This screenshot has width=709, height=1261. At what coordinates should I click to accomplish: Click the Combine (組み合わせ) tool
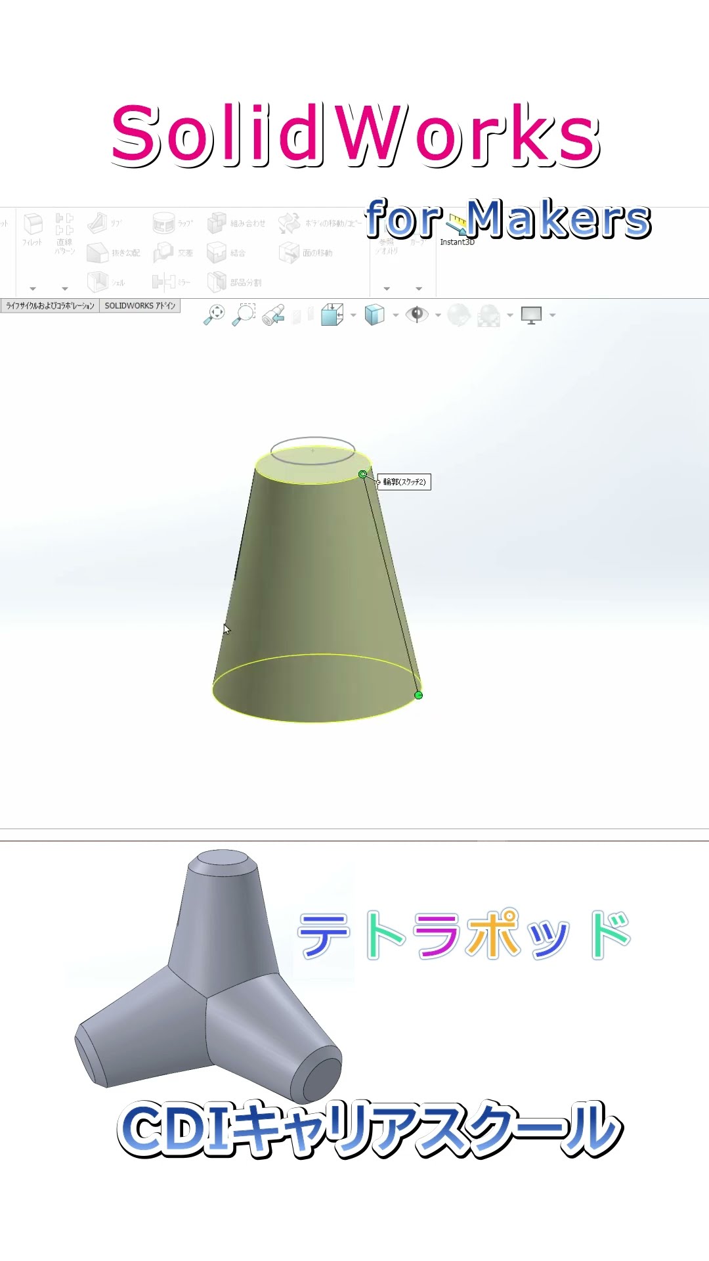pos(236,223)
